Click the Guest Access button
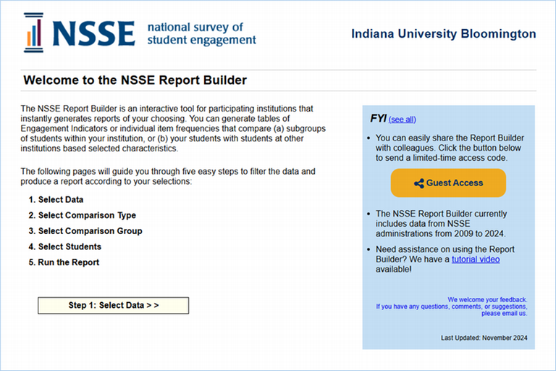Screen dimensions: 556x371 [448, 183]
